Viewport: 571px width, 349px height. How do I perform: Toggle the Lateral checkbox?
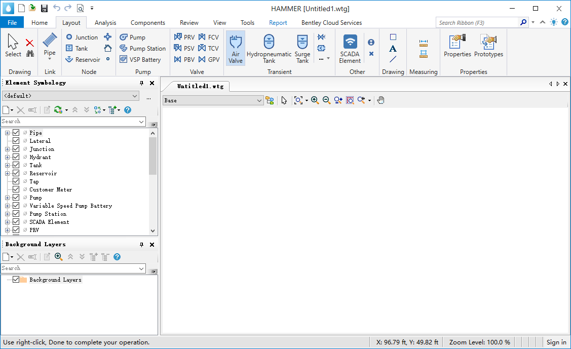(16, 141)
